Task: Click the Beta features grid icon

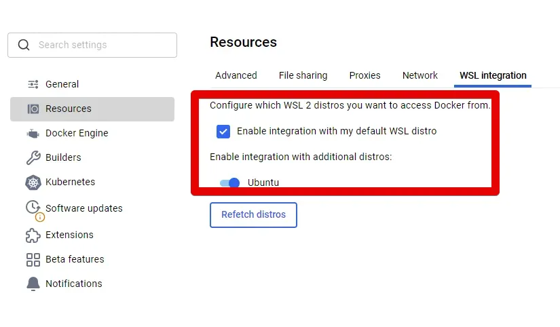Action: 33,260
